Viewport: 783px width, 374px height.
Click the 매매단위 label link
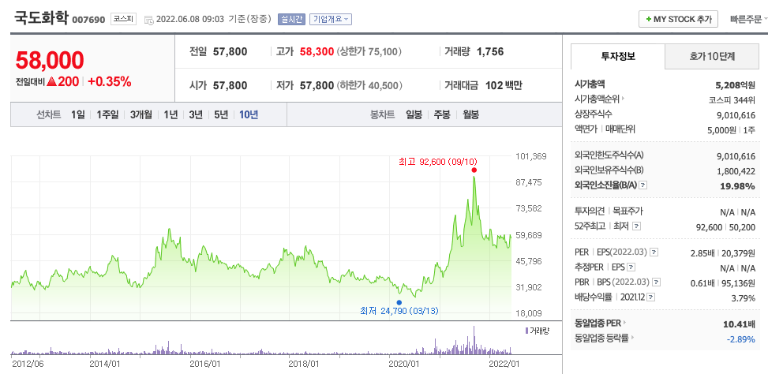620,129
